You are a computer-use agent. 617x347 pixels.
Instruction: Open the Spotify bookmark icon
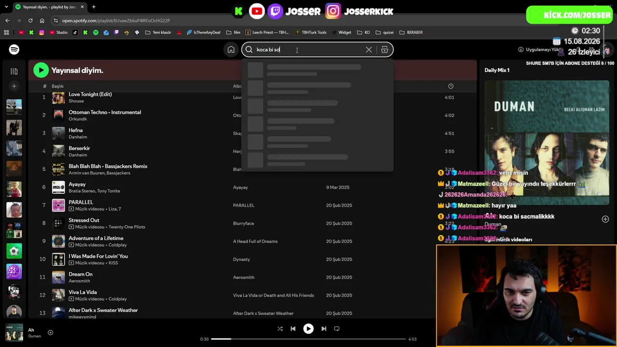coord(95,33)
